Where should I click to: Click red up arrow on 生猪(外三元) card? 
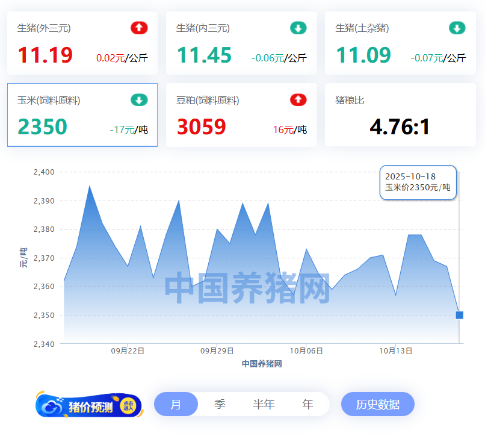tap(139, 28)
